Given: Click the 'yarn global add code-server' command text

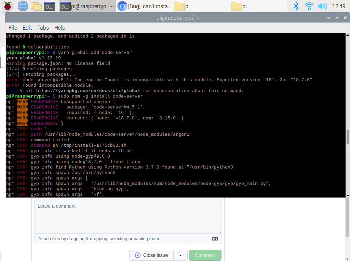Looking at the screenshot, I should pyautogui.click(x=95, y=53).
